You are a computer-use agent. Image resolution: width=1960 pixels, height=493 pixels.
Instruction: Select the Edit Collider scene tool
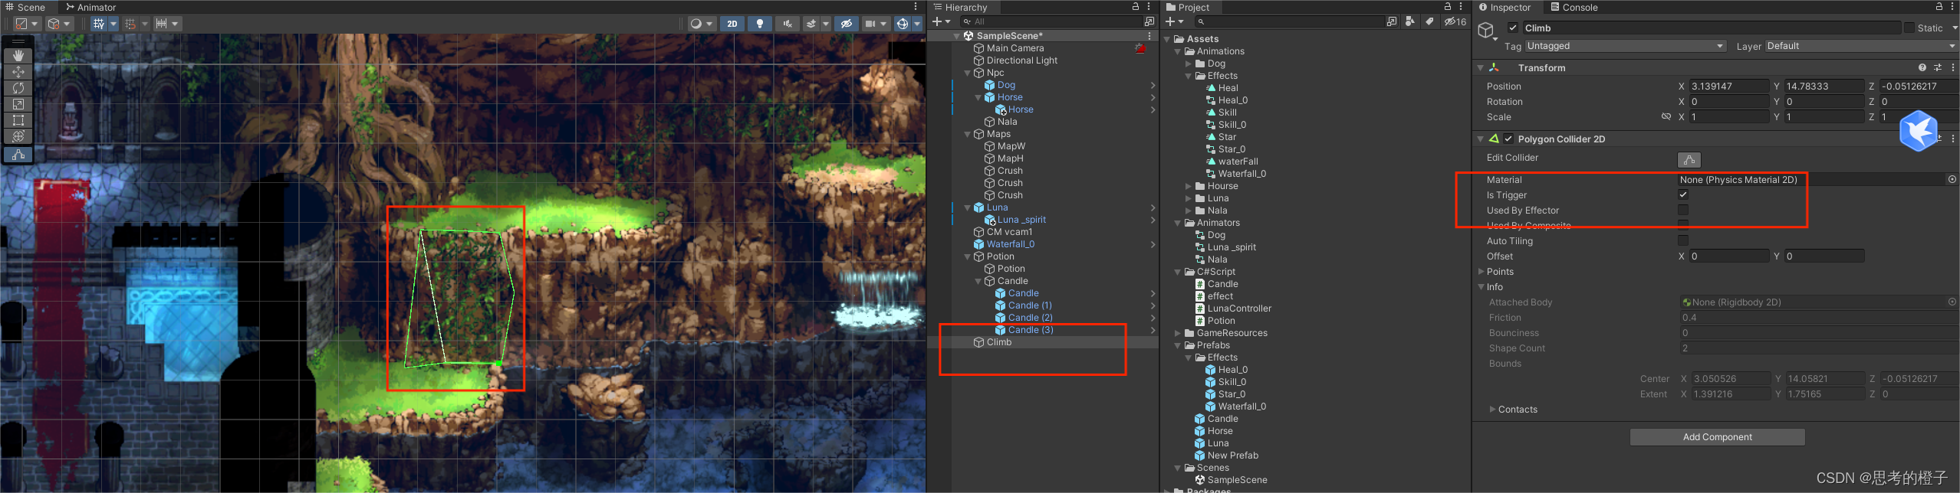pyautogui.click(x=18, y=155)
